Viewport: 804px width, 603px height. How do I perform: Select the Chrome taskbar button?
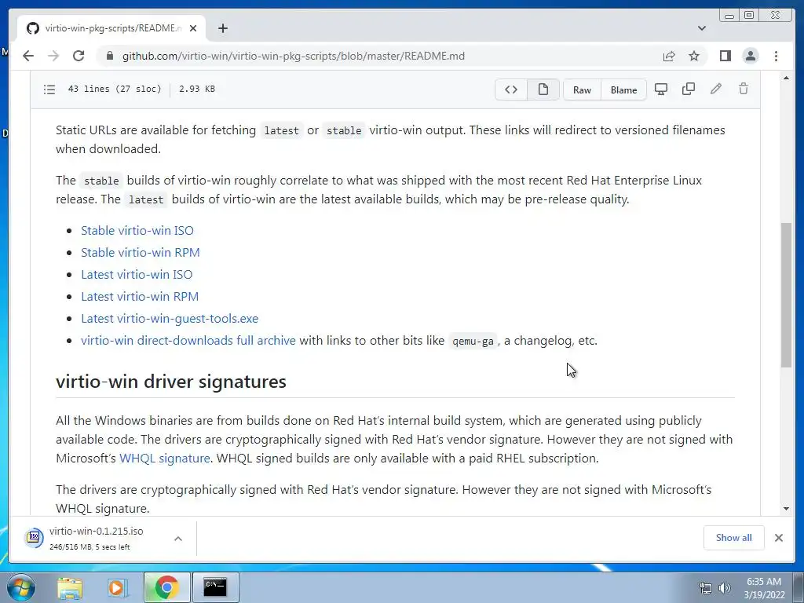tap(166, 587)
